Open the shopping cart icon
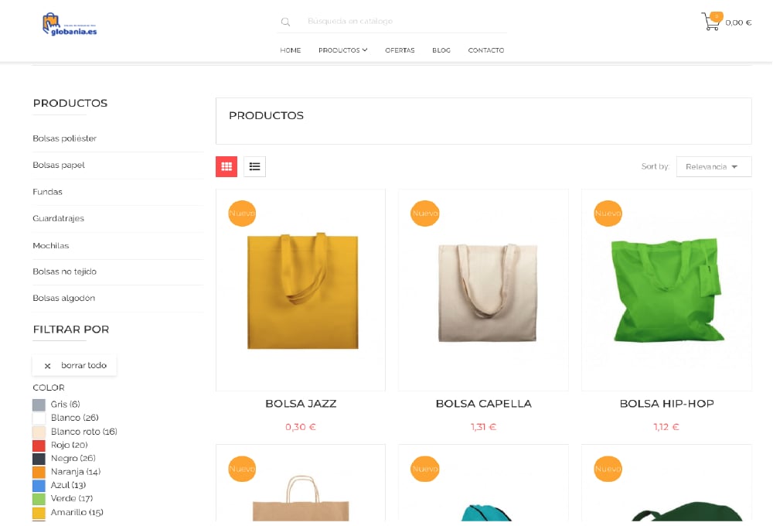Image resolution: width=773 pixels, height=526 pixels. click(710, 22)
